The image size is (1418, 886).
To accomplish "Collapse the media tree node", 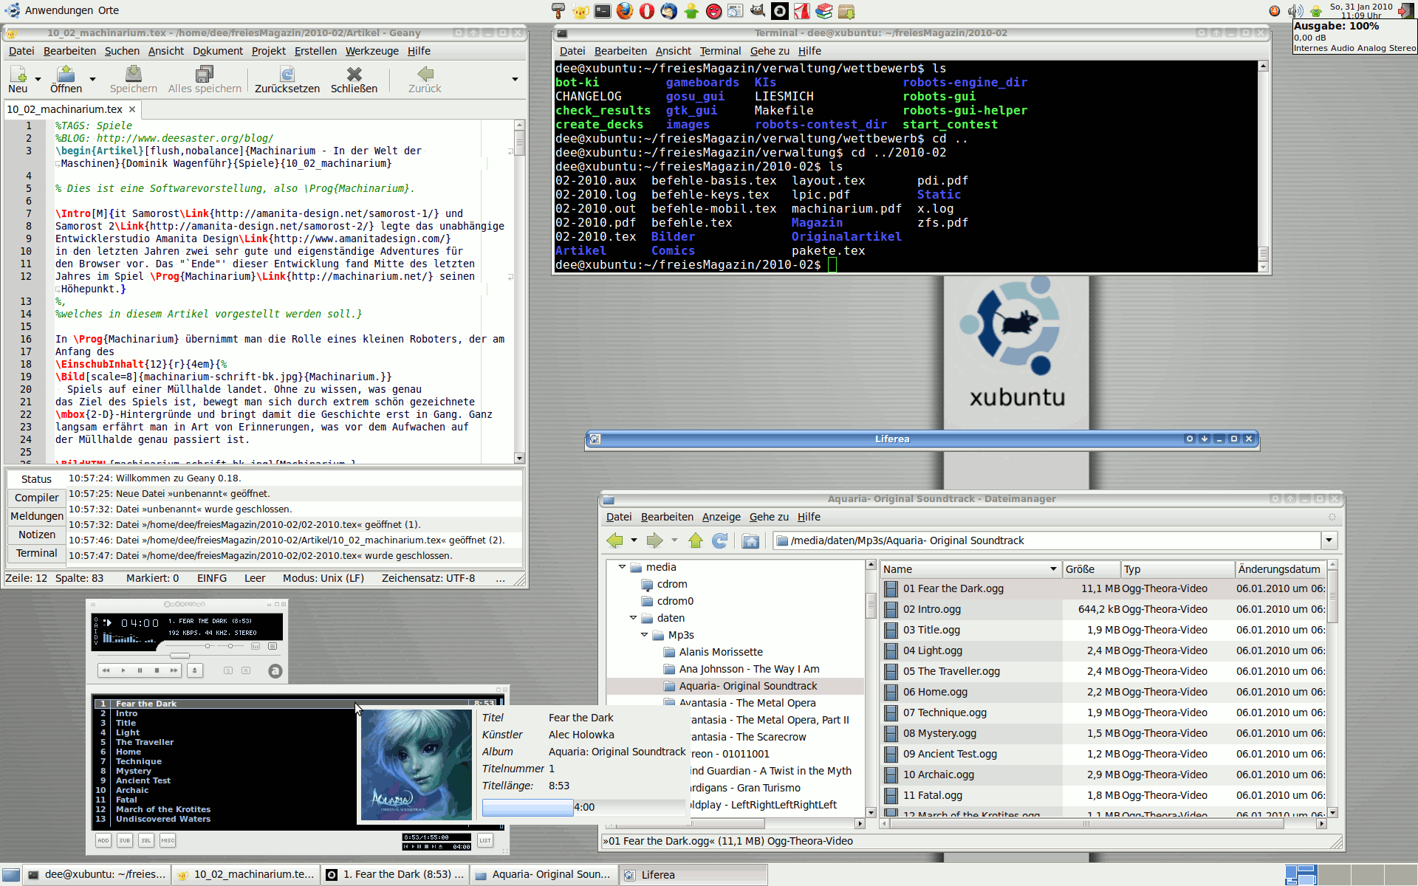I will (x=622, y=567).
